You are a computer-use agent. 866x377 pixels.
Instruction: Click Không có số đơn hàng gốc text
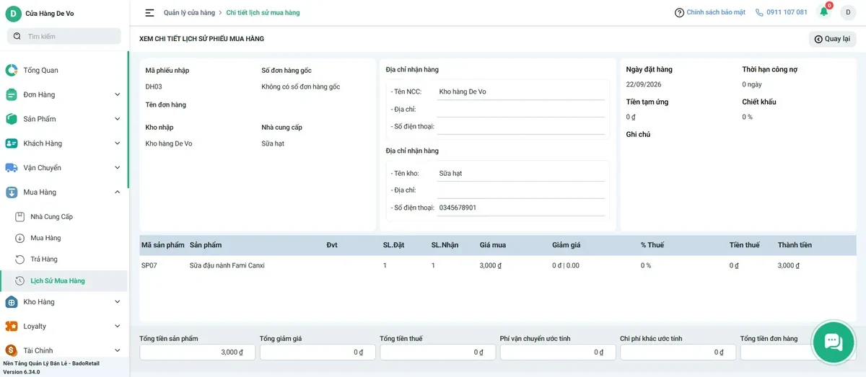(x=301, y=87)
